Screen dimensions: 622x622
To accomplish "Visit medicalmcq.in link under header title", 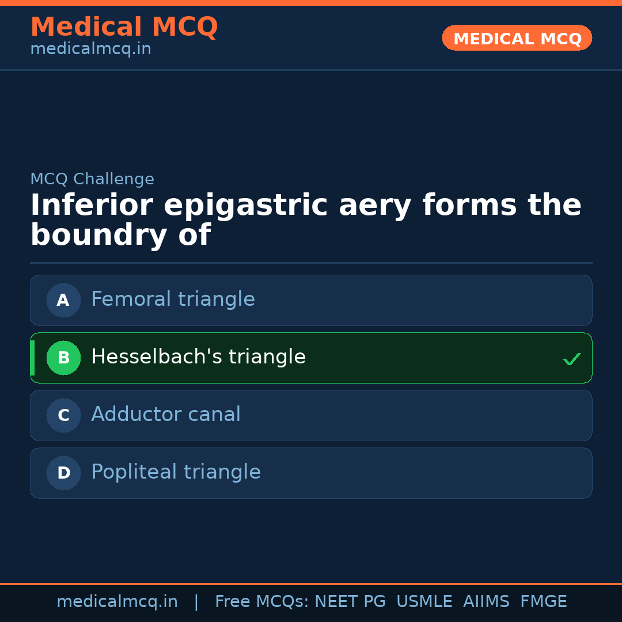I will coord(90,49).
